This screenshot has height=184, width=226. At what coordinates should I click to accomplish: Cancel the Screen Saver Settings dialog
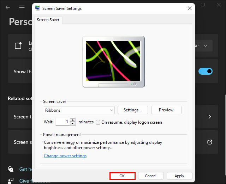(x=151, y=176)
